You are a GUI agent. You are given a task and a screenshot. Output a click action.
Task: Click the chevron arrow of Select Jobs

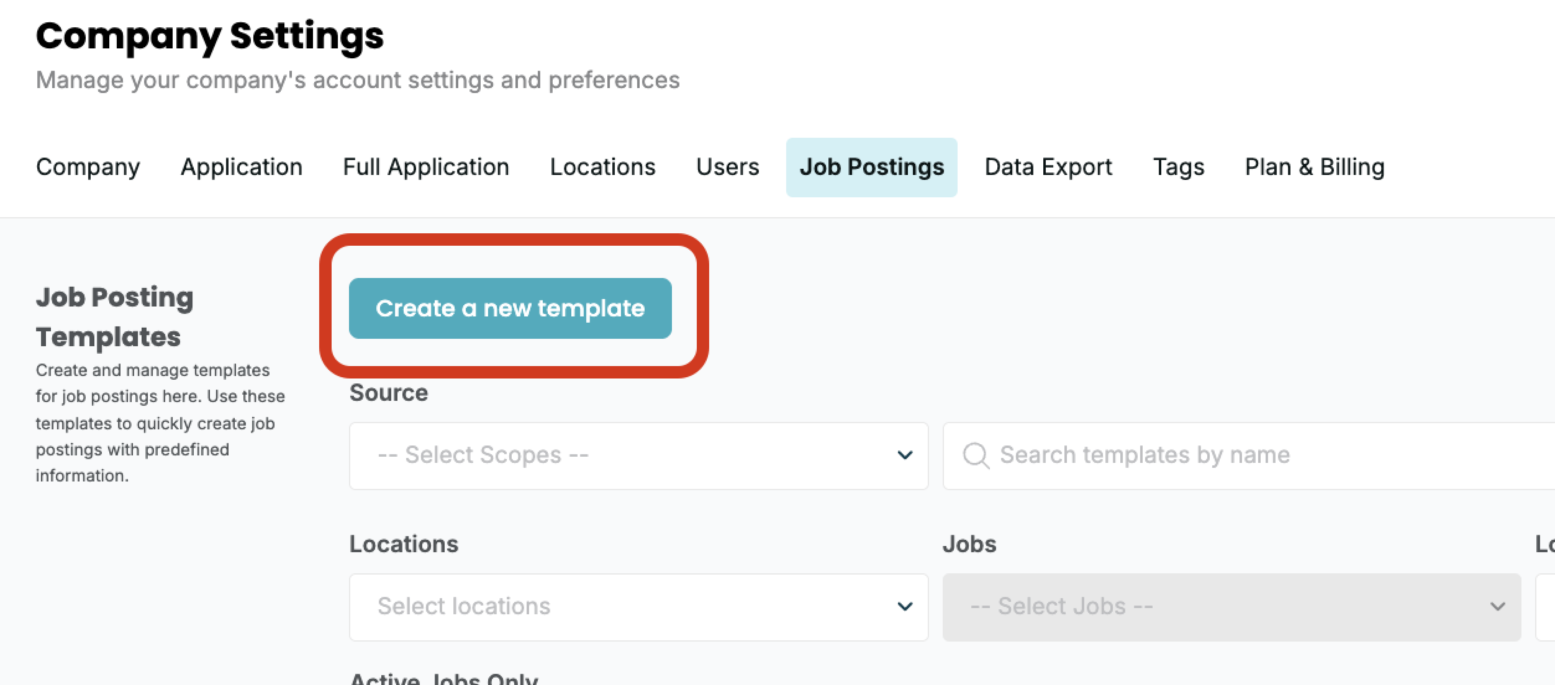click(1497, 606)
